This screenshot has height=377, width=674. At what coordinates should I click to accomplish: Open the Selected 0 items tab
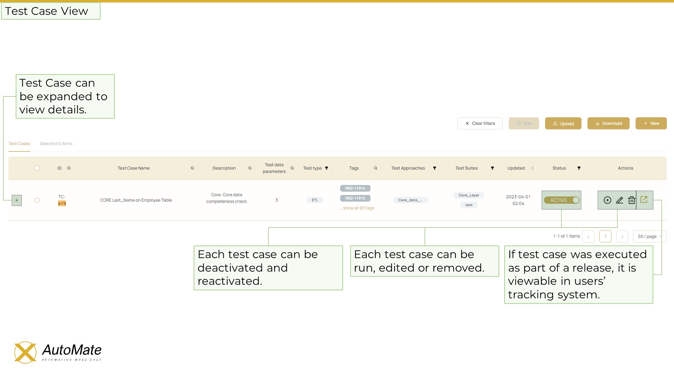pos(56,144)
